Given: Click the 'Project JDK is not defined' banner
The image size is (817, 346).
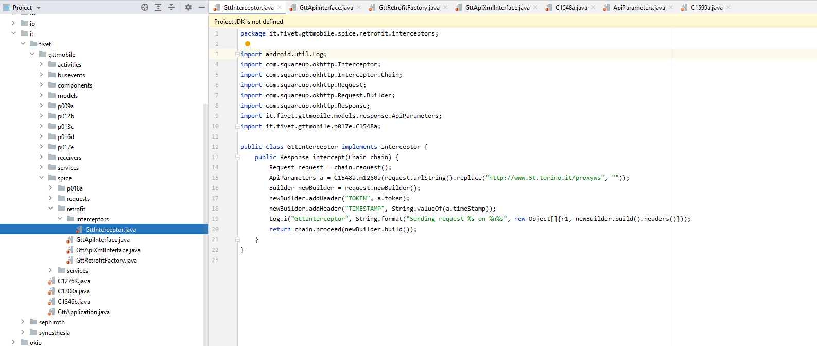Looking at the screenshot, I should pos(249,22).
